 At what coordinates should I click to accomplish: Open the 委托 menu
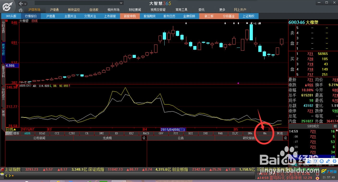pyautogui.click(x=201, y=10)
